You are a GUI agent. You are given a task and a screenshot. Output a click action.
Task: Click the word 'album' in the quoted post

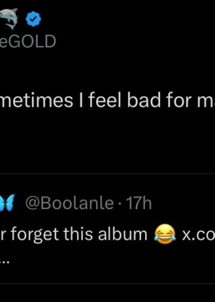pyautogui.click(x=122, y=234)
